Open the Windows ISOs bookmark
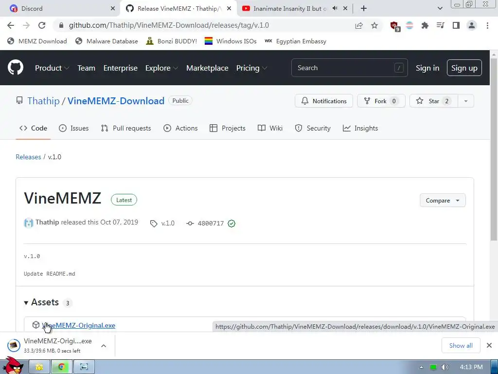Image resolution: width=498 pixels, height=374 pixels. coord(231,41)
